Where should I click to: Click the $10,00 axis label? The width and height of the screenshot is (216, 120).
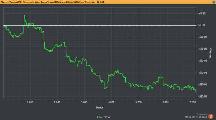[x=202, y=13]
